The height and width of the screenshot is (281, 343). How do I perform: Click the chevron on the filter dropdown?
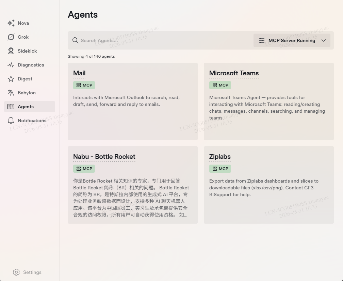[x=324, y=40]
